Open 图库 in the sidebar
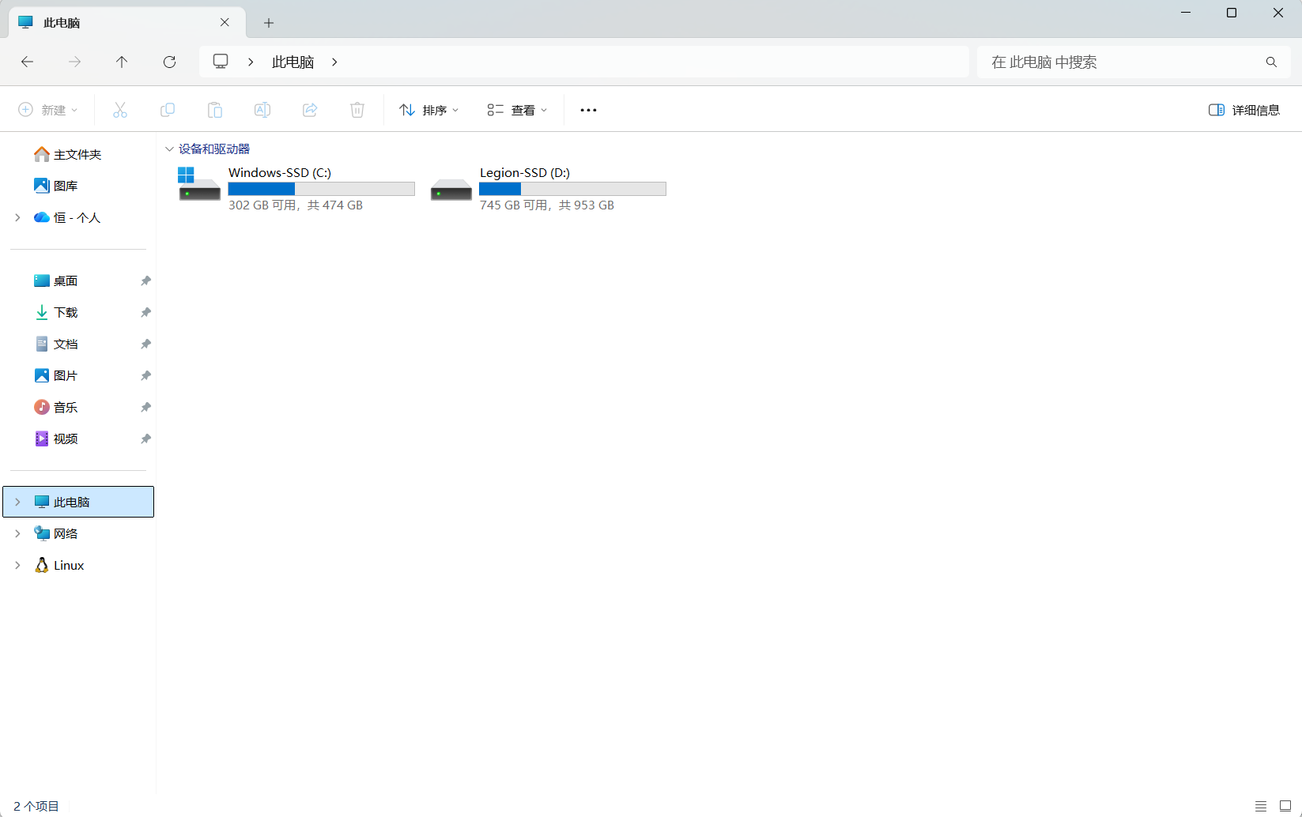The height and width of the screenshot is (817, 1302). click(x=78, y=186)
